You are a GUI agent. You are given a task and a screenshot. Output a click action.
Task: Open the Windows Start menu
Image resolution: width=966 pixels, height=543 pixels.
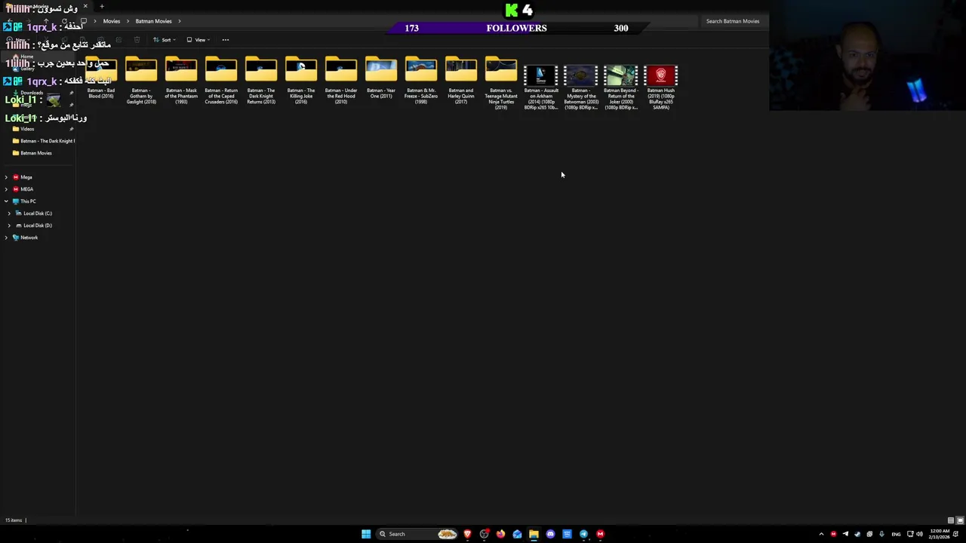366,534
